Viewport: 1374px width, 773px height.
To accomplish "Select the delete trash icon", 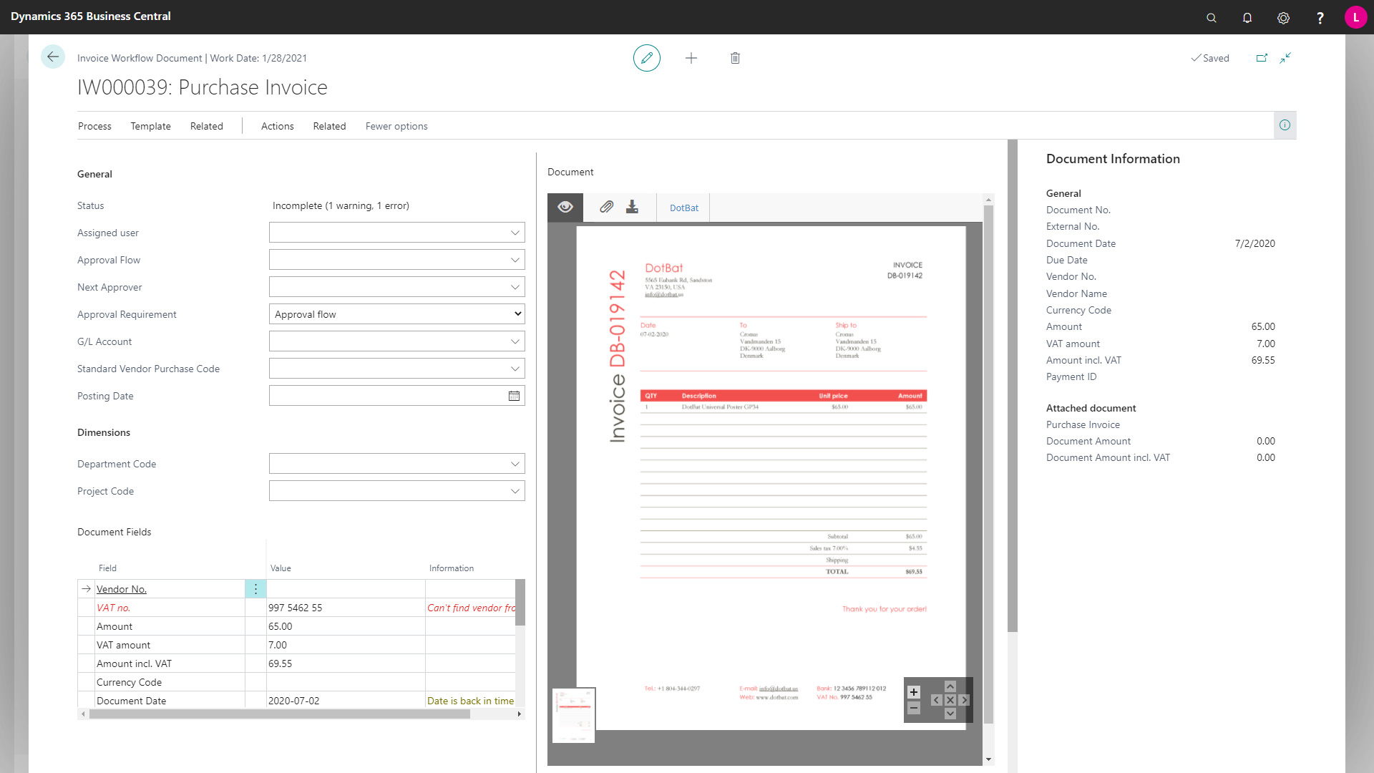I will pyautogui.click(x=734, y=58).
